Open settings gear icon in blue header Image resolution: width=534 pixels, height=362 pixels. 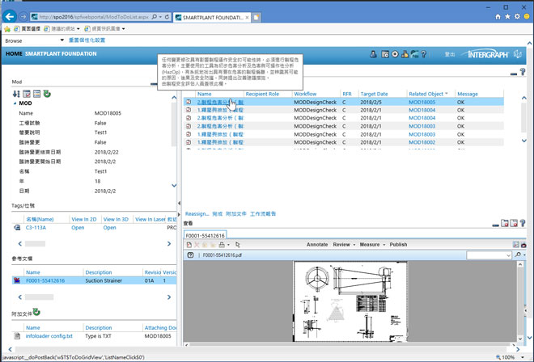coord(395,54)
